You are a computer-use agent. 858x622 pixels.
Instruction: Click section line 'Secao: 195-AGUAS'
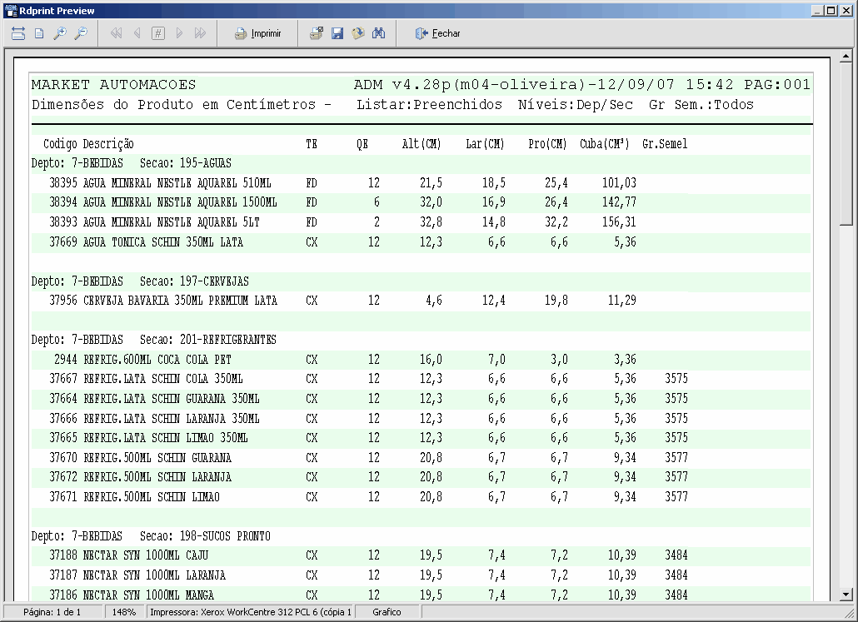tap(186, 163)
